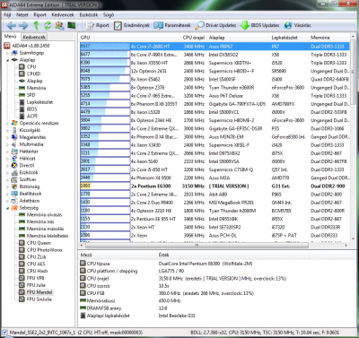Click the green Up arrow toolbar icon
This screenshot has height=338, width=359.
36,25
